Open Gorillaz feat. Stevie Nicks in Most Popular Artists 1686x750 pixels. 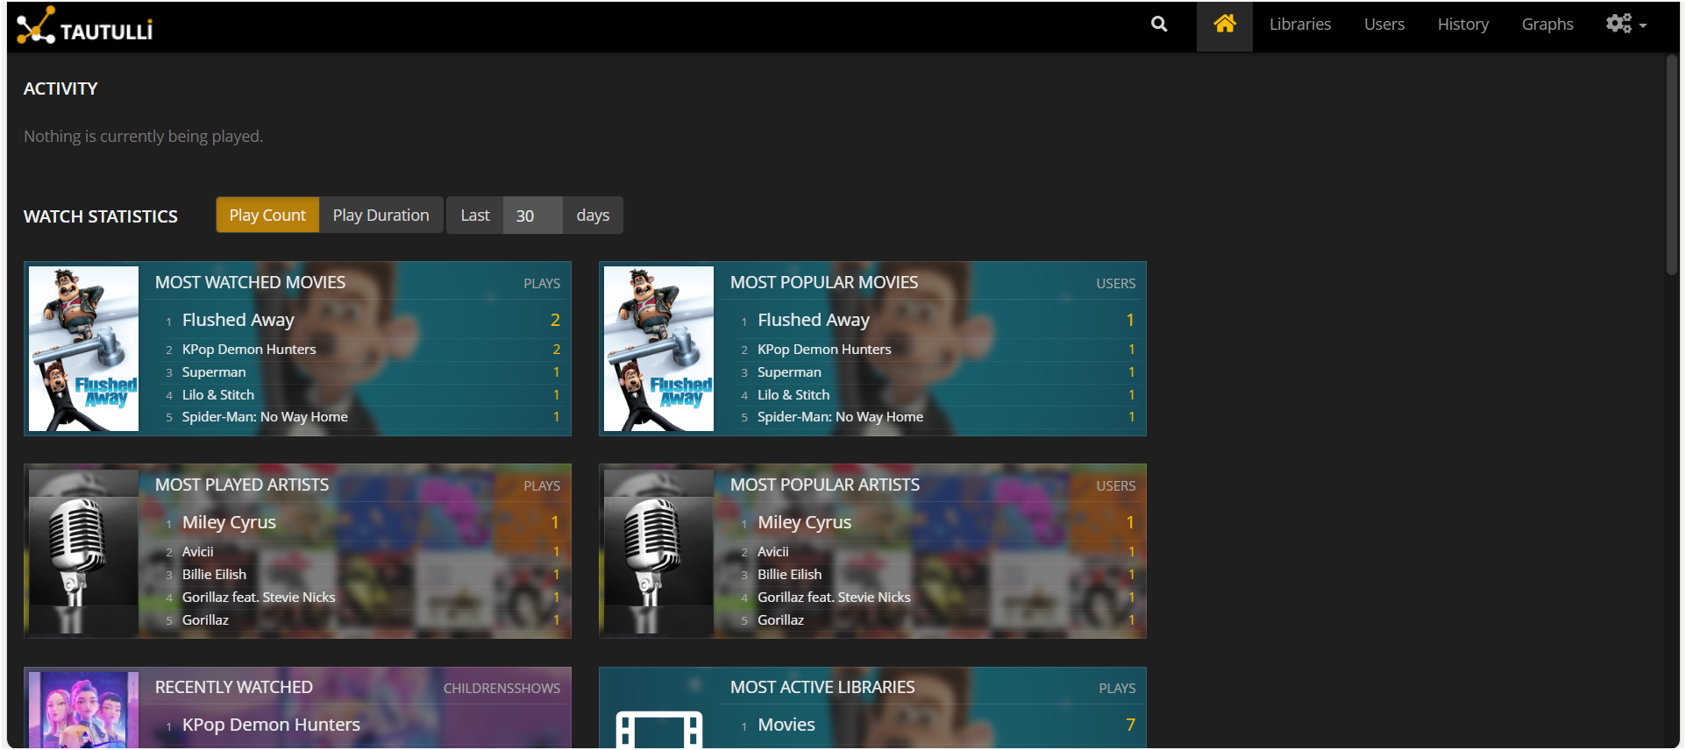point(834,598)
